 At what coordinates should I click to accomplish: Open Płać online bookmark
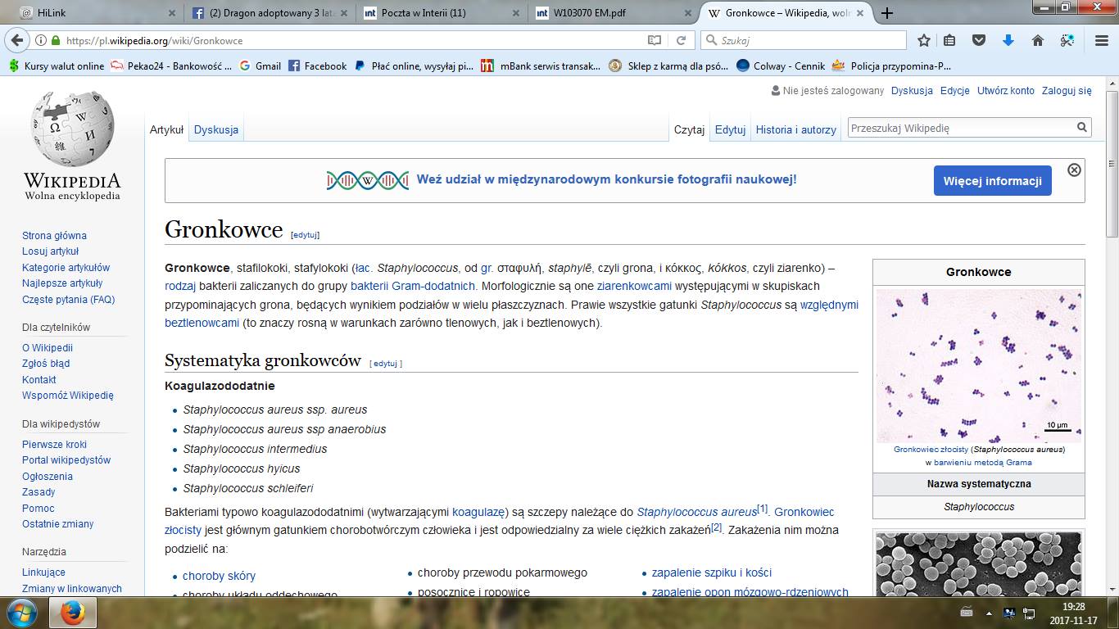tap(414, 66)
